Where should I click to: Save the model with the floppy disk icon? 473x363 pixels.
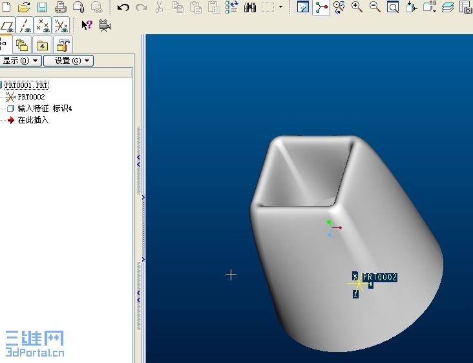(42, 7)
